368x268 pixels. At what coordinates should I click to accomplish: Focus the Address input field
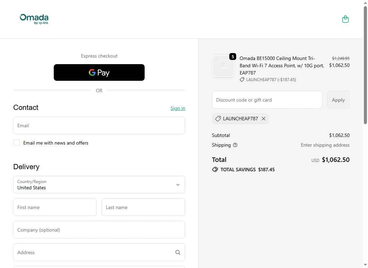tap(99, 252)
